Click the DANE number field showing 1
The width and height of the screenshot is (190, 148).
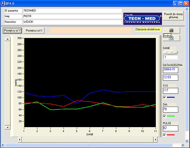pos(170,57)
